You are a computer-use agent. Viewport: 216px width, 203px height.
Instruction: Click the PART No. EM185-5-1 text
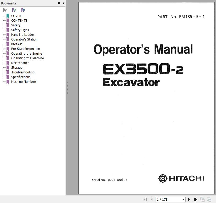tap(181, 17)
